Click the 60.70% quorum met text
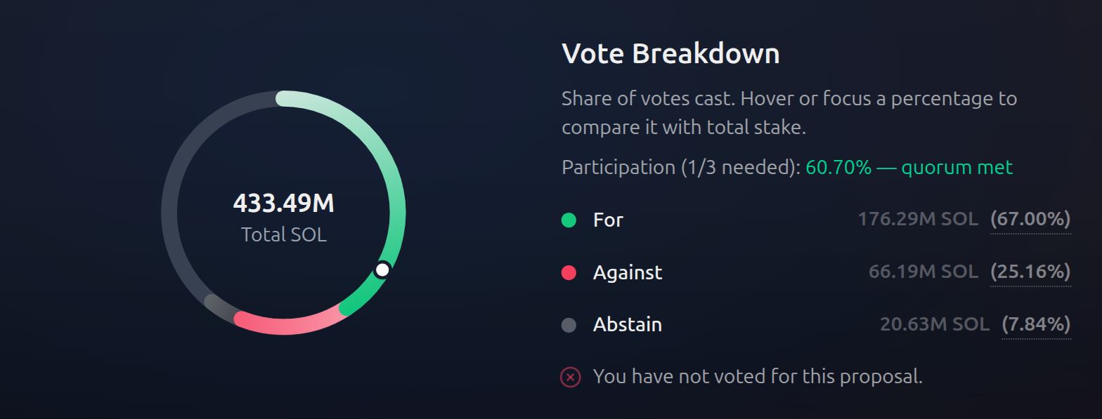The width and height of the screenshot is (1102, 419). coord(909,168)
